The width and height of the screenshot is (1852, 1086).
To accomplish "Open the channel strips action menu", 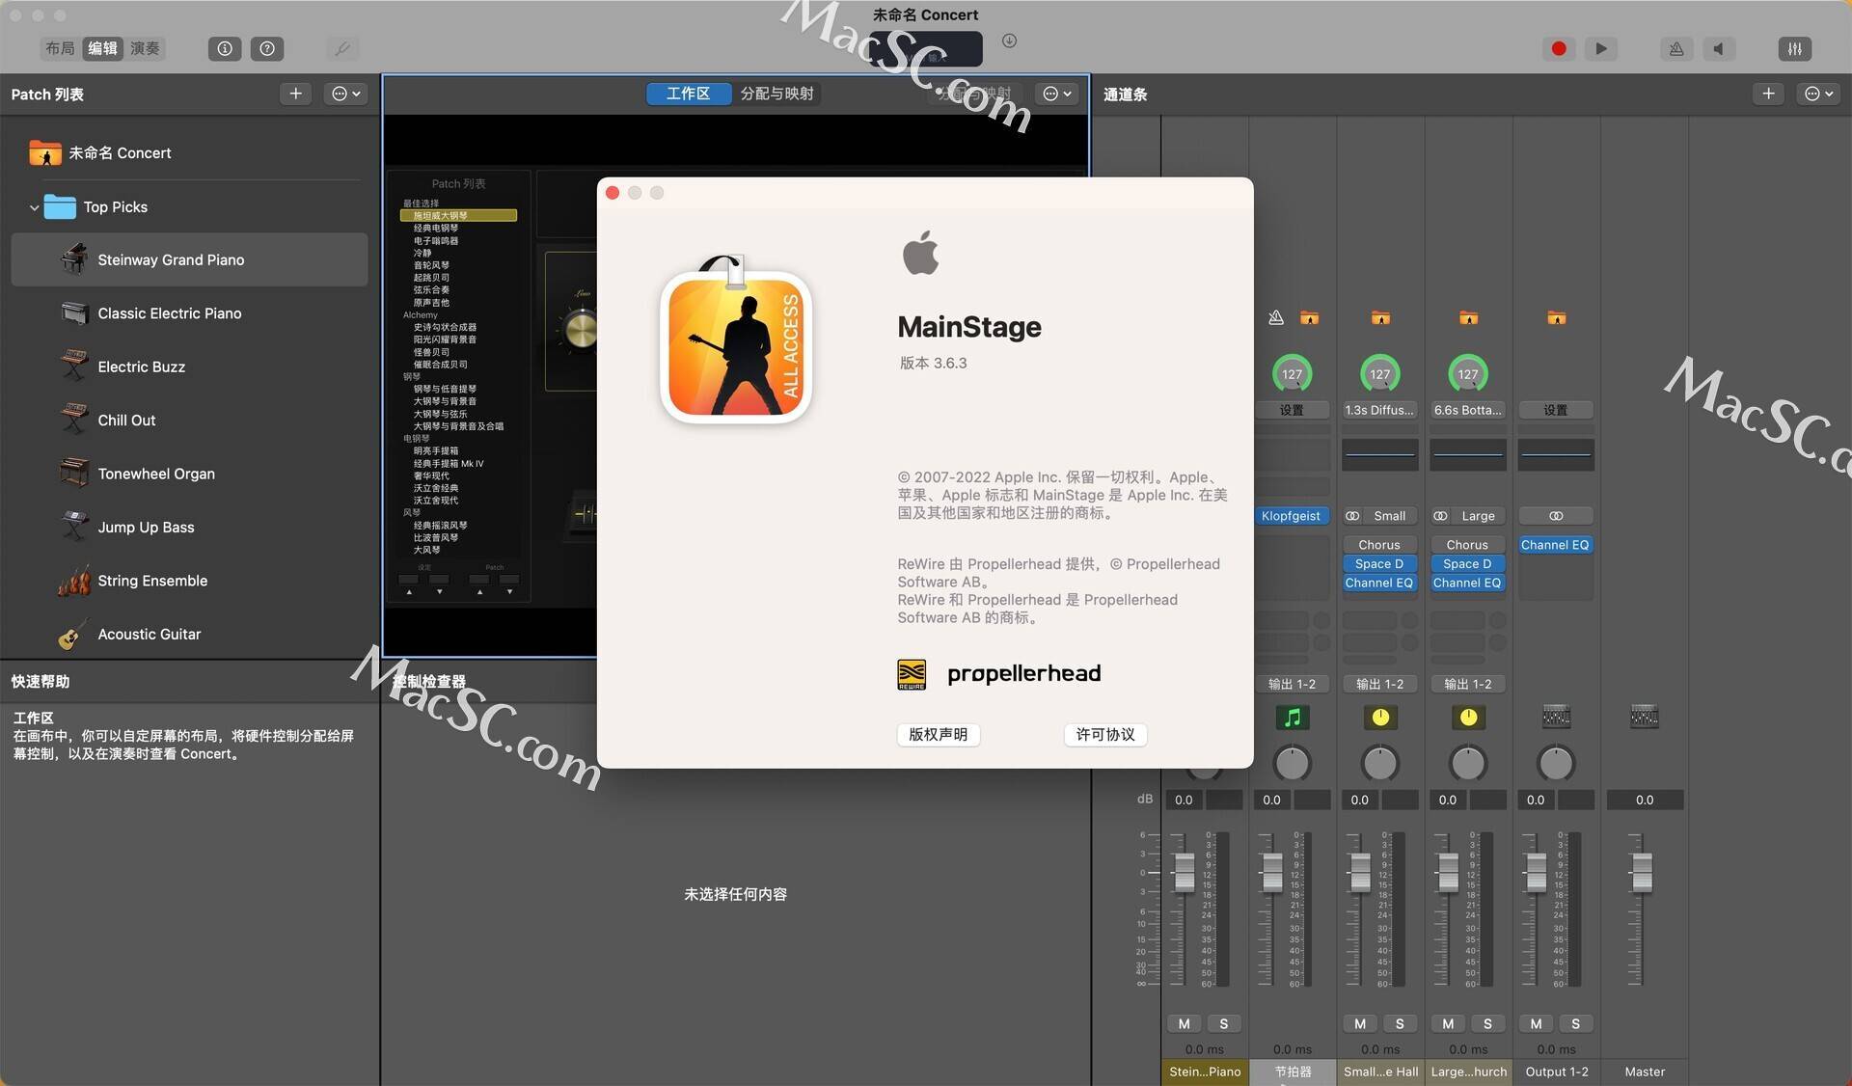I will point(1818,94).
